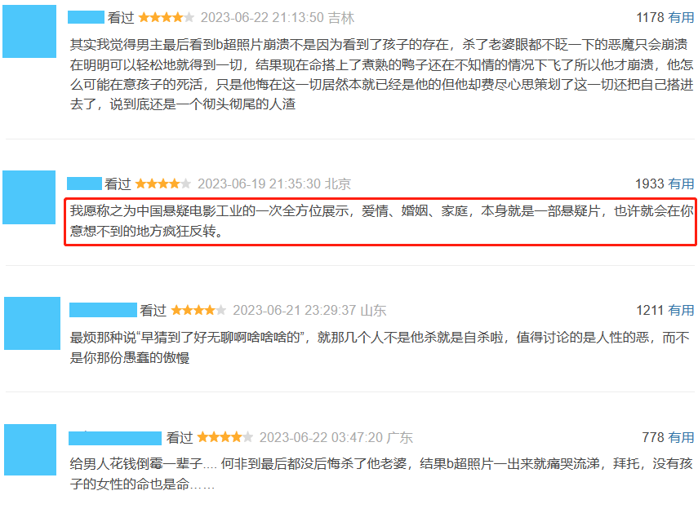Open the avatar of the 广东 reviewer
The width and height of the screenshot is (698, 513).
(30, 449)
